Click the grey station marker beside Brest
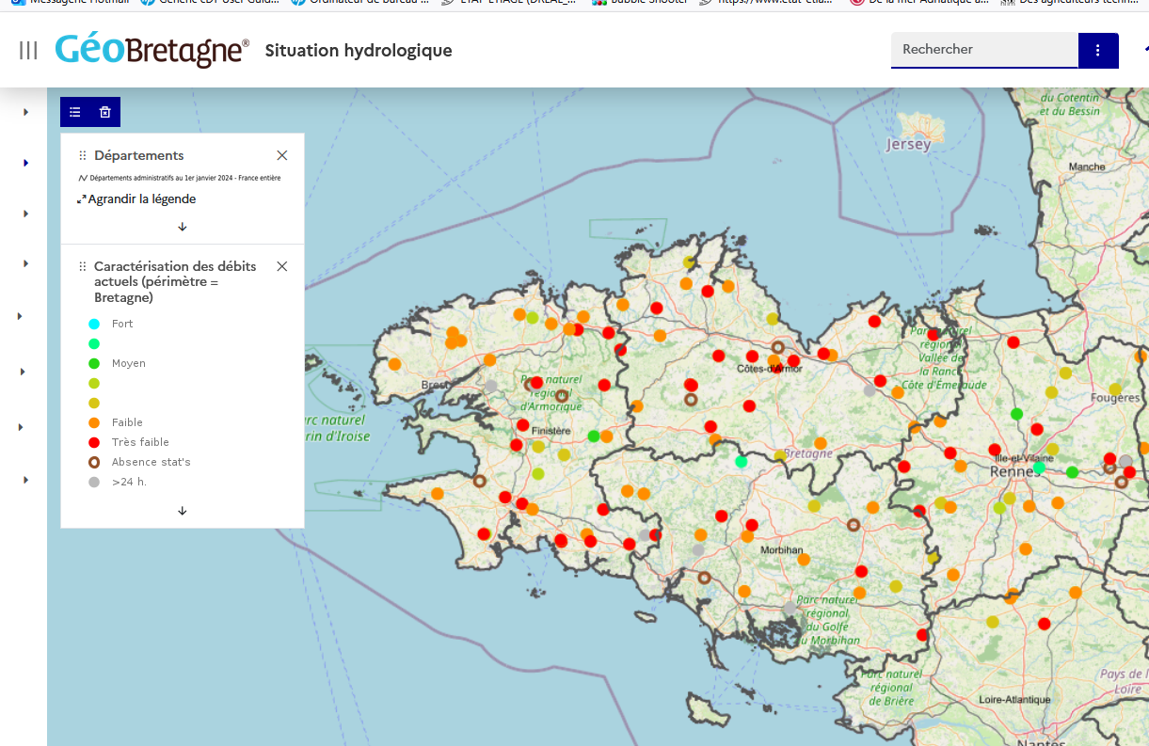Viewport: 1149px width, 746px height. (x=490, y=386)
